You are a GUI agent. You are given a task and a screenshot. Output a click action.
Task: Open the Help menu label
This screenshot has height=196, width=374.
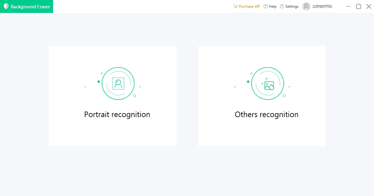pos(273,6)
